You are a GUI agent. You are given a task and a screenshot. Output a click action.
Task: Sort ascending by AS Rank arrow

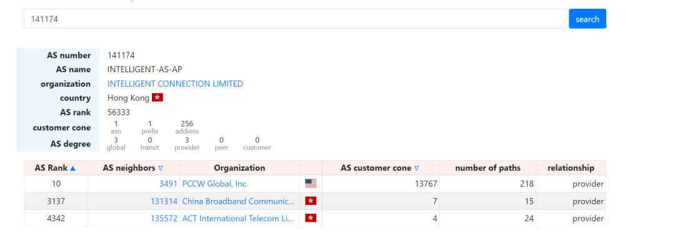click(72, 168)
